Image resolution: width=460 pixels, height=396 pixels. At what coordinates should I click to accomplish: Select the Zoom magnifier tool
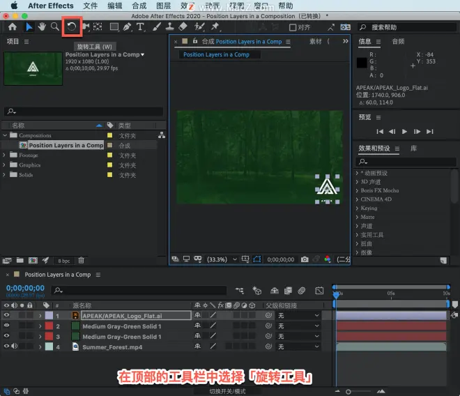(55, 26)
